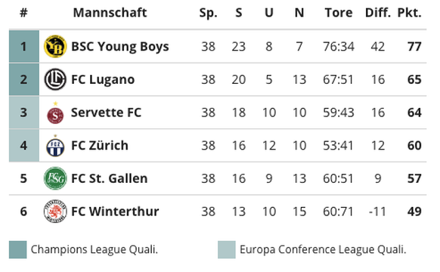Open the BSC Young Boys team name

pyautogui.click(x=120, y=47)
